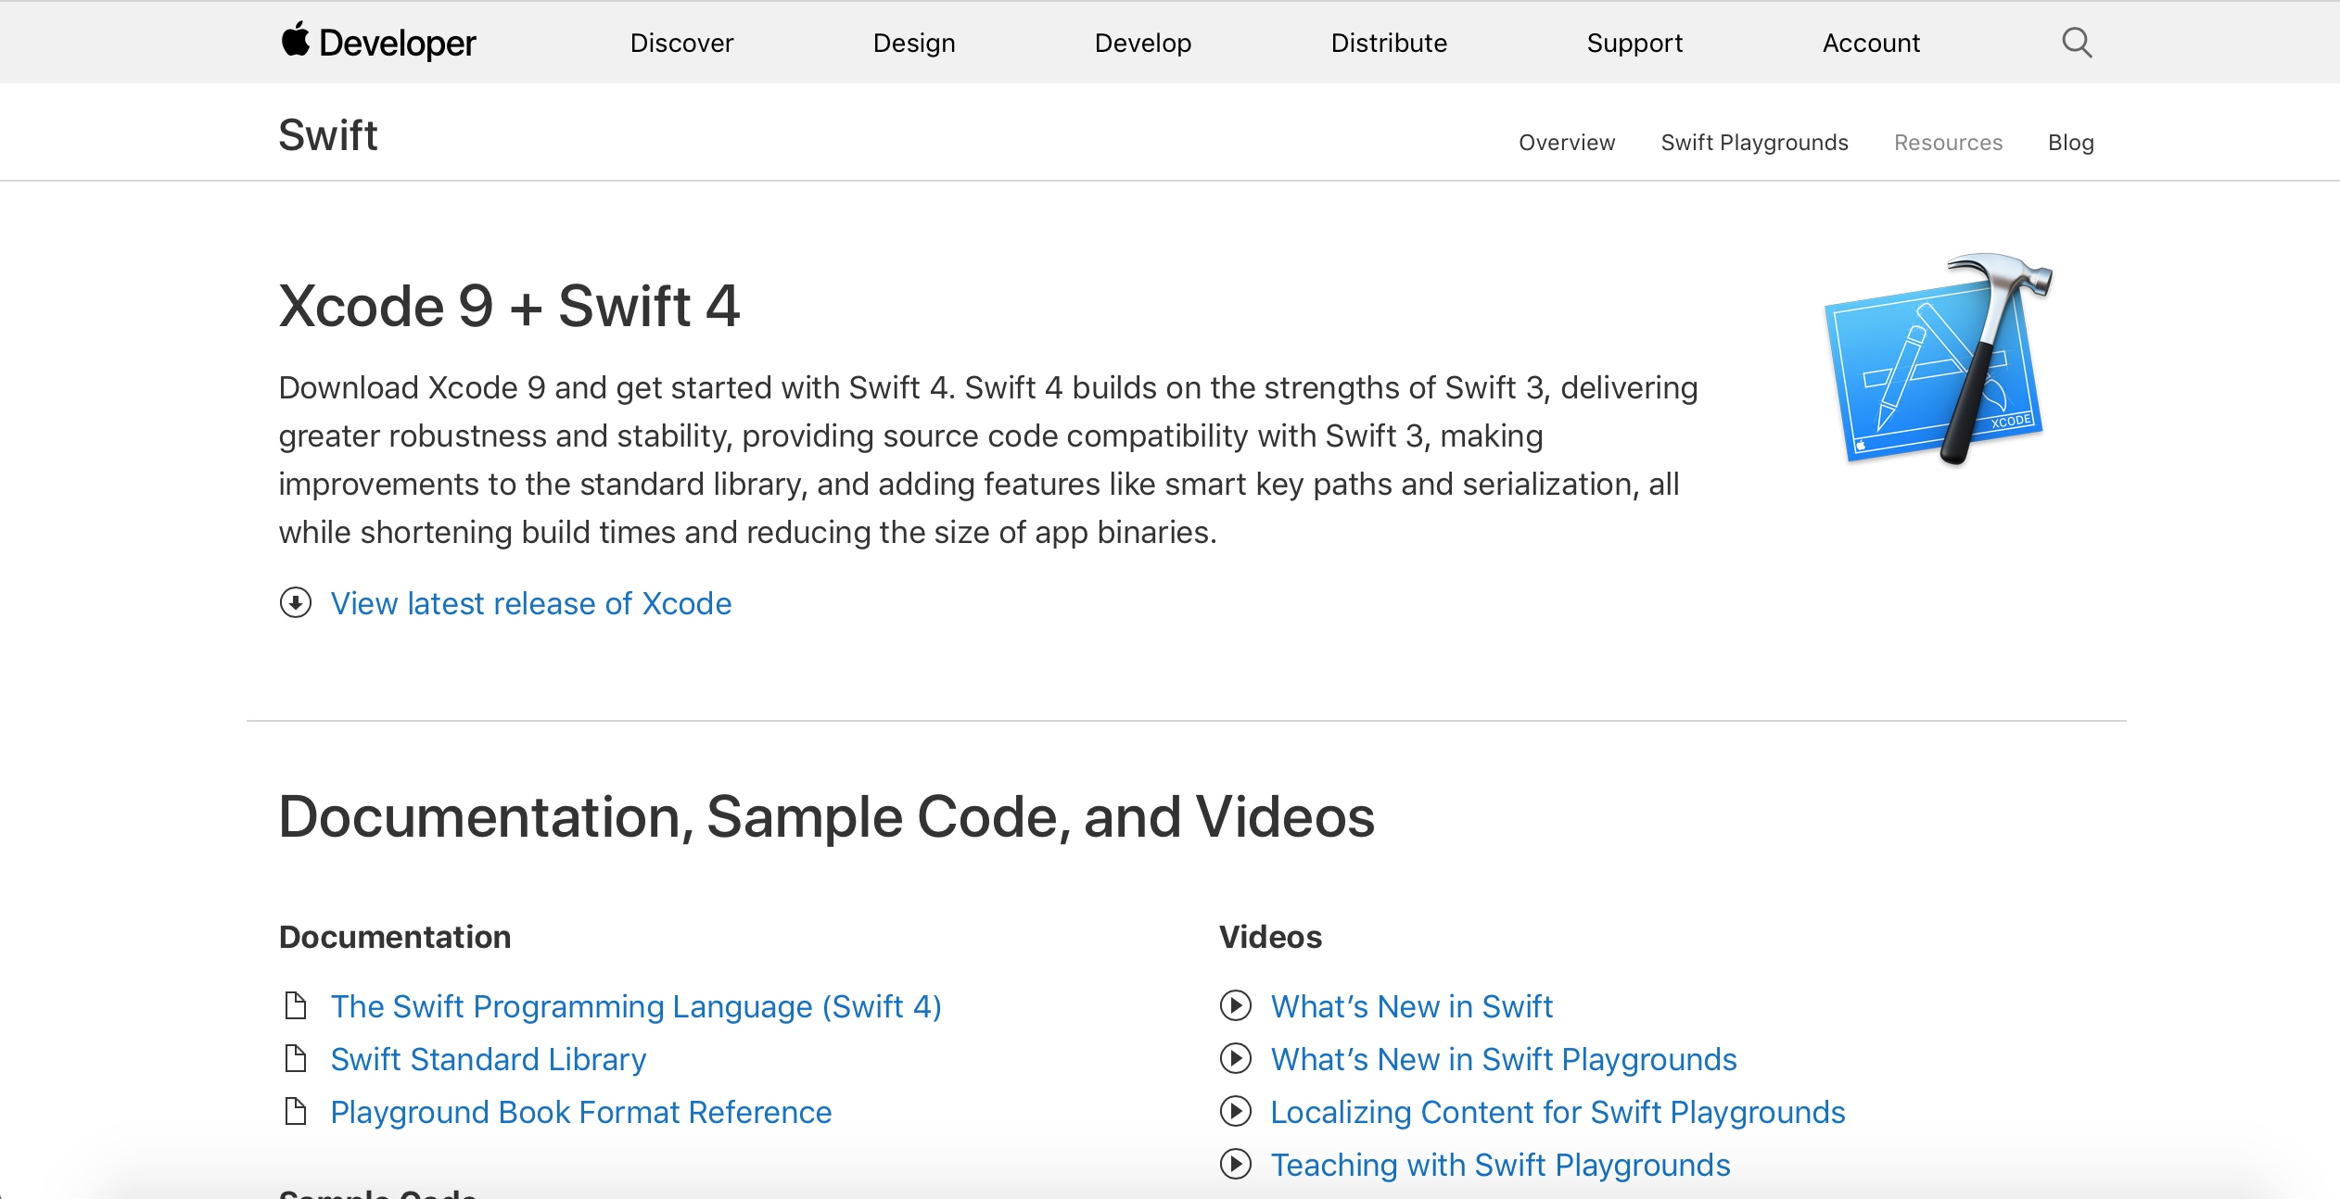The width and height of the screenshot is (2340, 1199).
Task: Click the Apple Developer logo
Action: click(378, 43)
